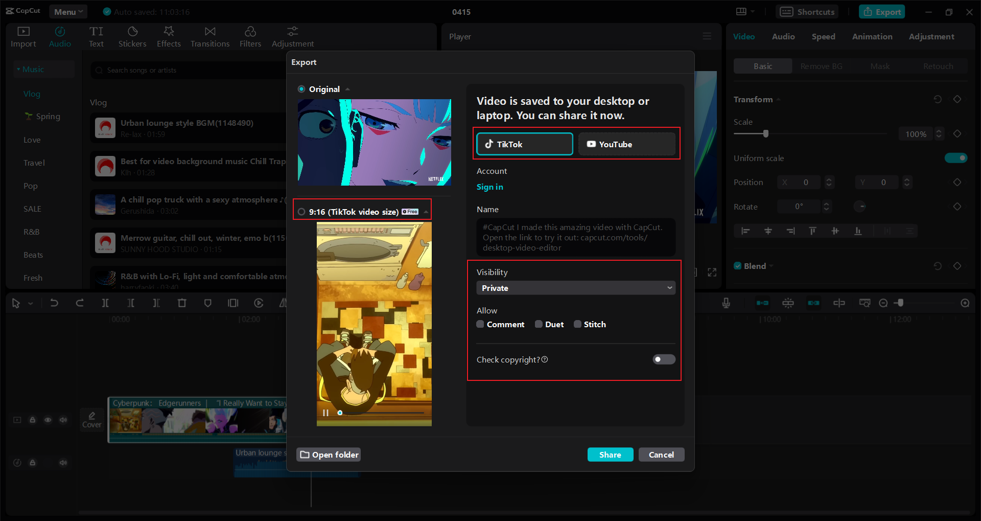Select the Original aspect radio button
The width and height of the screenshot is (981, 521).
(x=301, y=89)
